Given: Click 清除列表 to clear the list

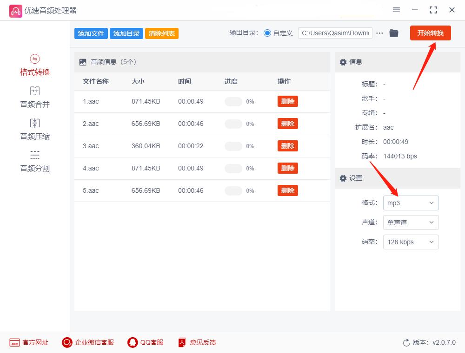Looking at the screenshot, I should [x=161, y=33].
